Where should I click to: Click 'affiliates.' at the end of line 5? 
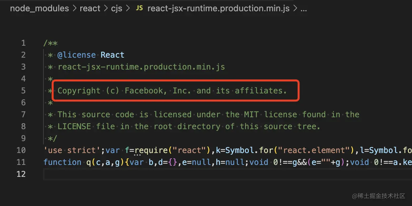click(x=261, y=91)
